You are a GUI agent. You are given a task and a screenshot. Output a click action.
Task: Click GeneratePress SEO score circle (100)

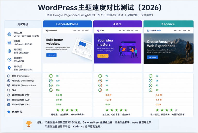(51, 90)
